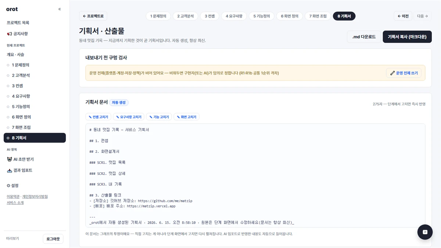The width and height of the screenshot is (441, 248).
Task: Click the ### SCR3. 내 기록 line
Action: coord(105,184)
